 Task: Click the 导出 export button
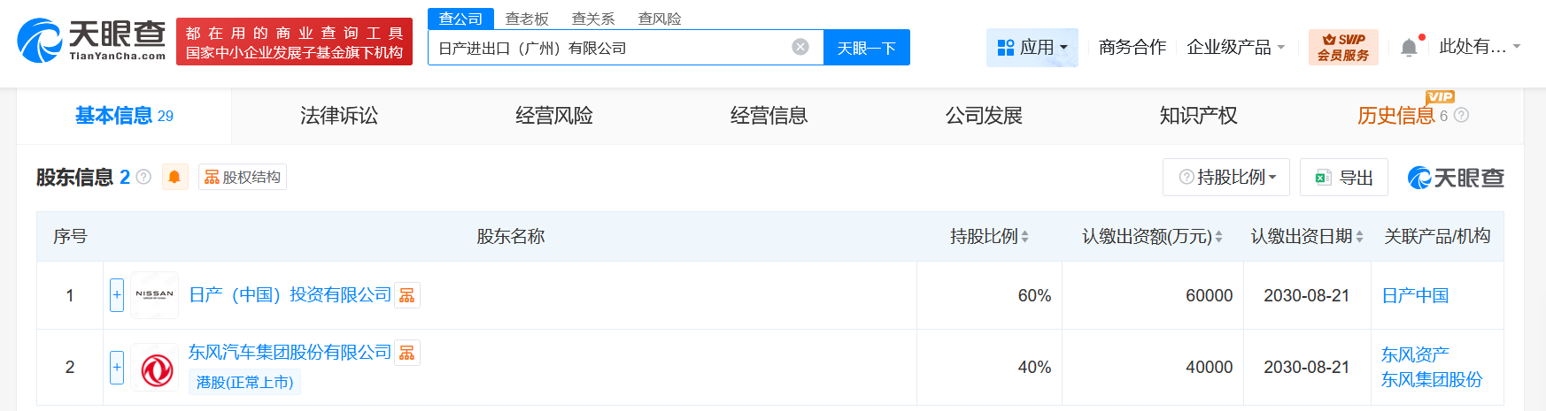[1344, 178]
